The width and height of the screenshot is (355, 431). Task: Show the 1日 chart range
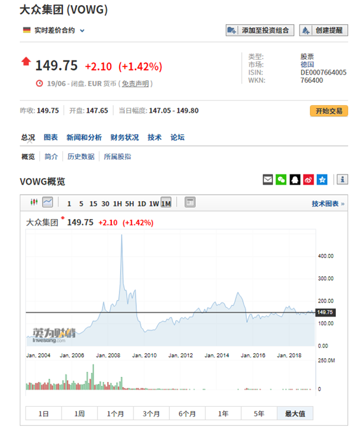pyautogui.click(x=43, y=413)
